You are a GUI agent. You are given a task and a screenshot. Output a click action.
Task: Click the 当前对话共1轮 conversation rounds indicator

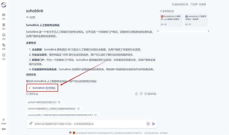pos(180,4)
